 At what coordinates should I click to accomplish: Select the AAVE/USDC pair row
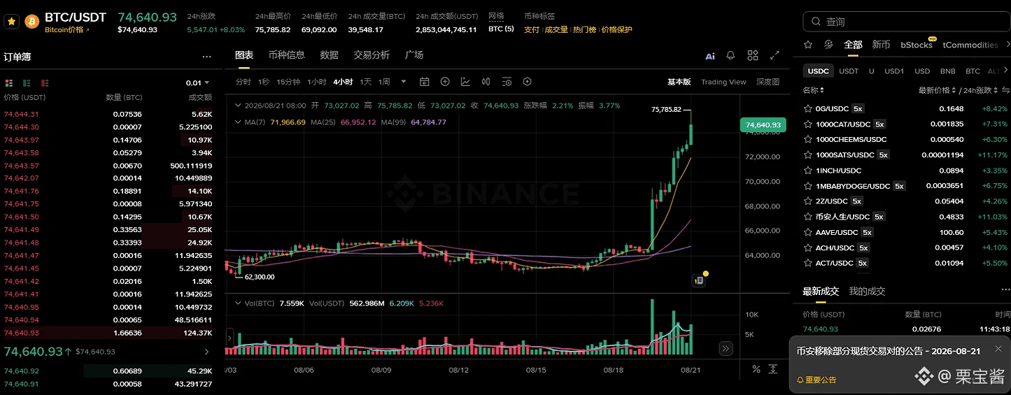click(906, 232)
